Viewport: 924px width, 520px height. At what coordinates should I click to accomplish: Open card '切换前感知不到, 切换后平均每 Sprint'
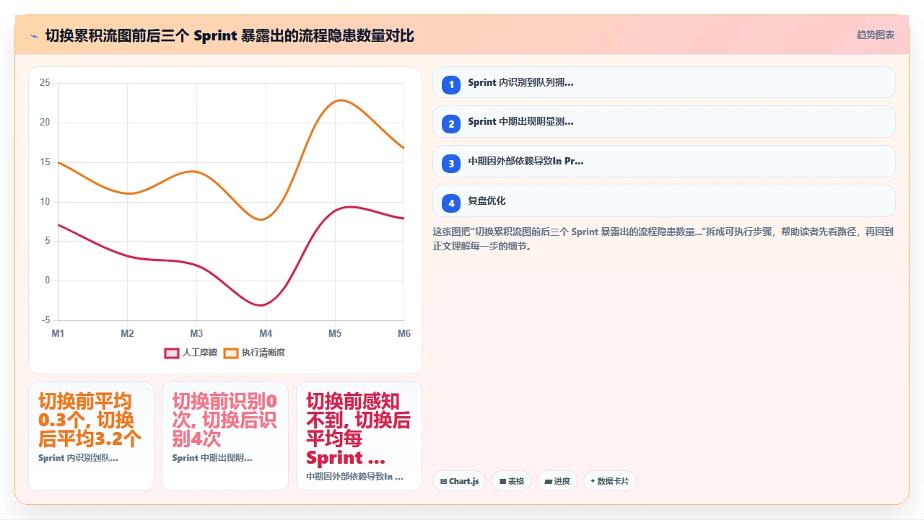(359, 436)
